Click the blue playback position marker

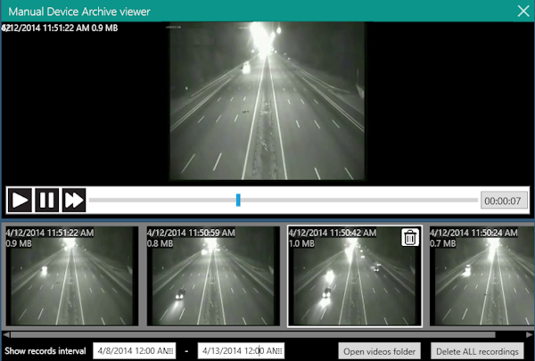tap(238, 200)
